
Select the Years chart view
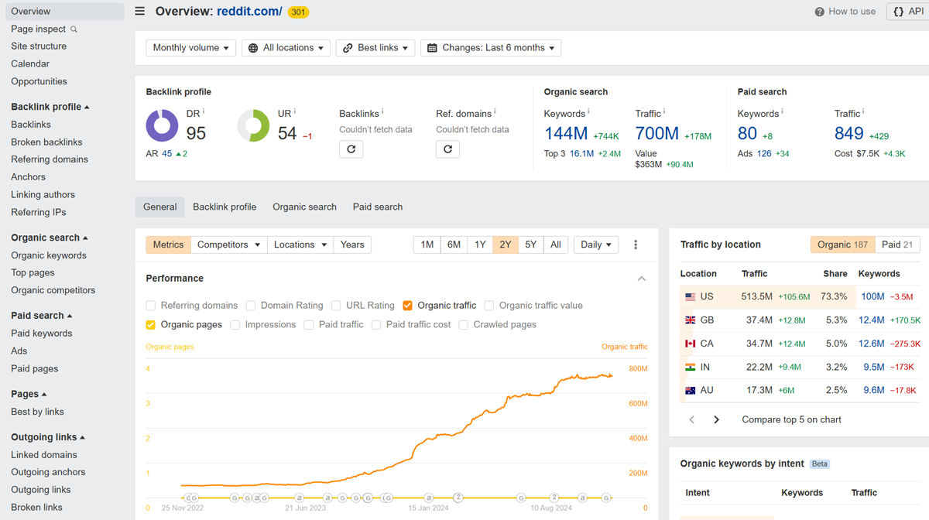(352, 245)
